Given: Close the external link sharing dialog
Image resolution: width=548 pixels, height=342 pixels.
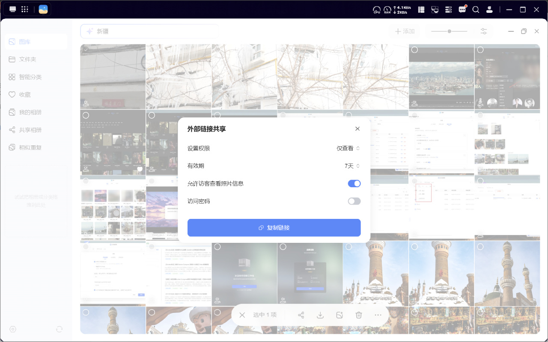Looking at the screenshot, I should click(x=357, y=129).
